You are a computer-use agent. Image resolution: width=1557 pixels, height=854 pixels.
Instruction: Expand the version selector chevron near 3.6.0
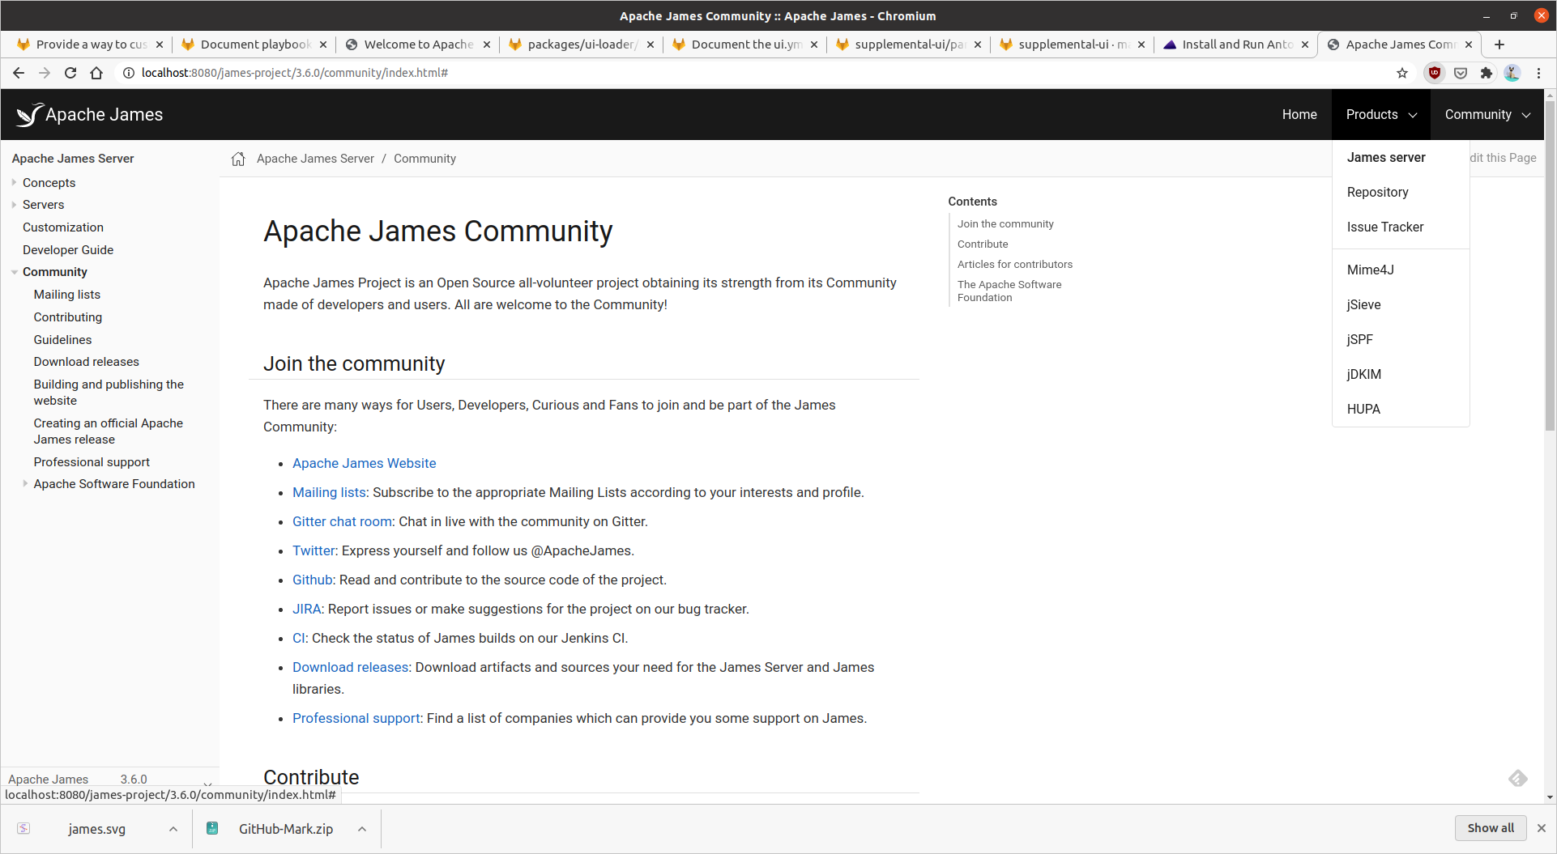pos(207,782)
